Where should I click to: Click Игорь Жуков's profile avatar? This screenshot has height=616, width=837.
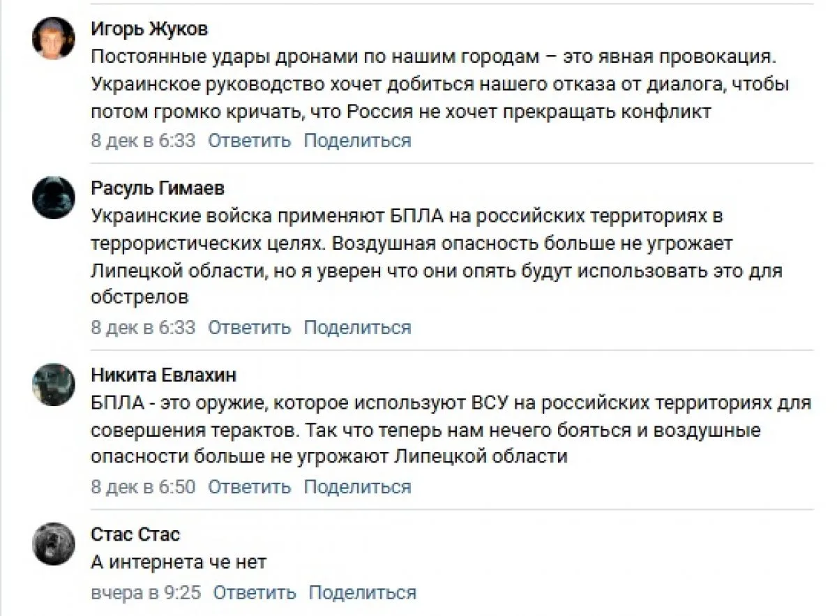(53, 39)
